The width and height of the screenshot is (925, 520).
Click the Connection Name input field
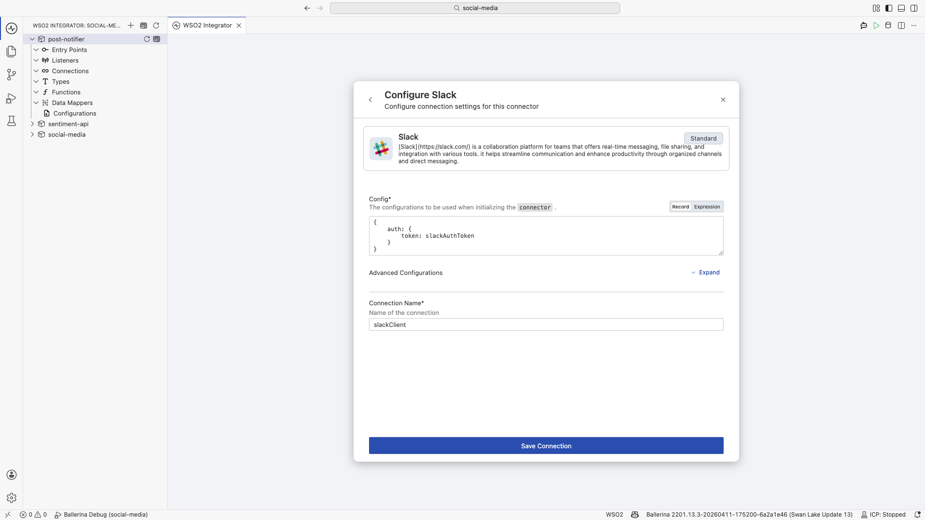click(546, 325)
